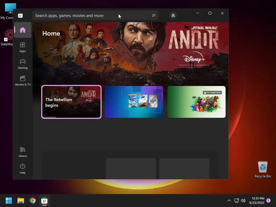Open the Apps section in the sidebar

23,47
